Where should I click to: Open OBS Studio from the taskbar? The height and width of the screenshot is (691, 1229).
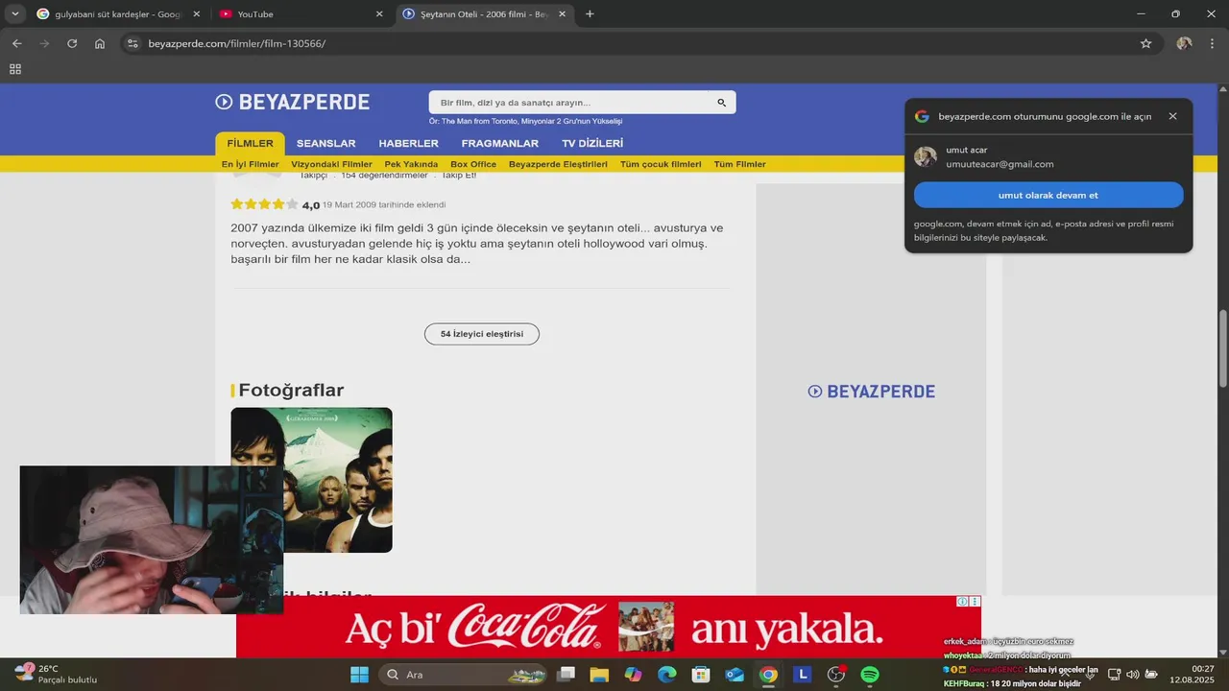pyautogui.click(x=836, y=675)
